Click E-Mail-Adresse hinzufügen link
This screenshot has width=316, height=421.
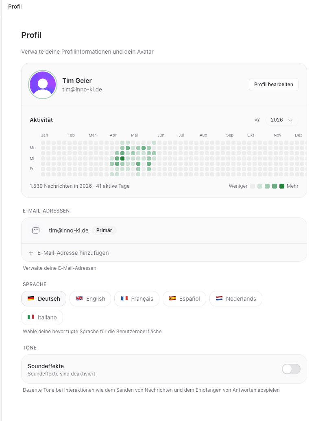pos(73,253)
